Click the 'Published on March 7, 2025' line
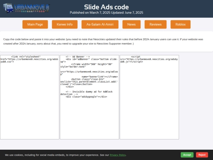This screenshot has height=160, width=213. click(x=106, y=13)
